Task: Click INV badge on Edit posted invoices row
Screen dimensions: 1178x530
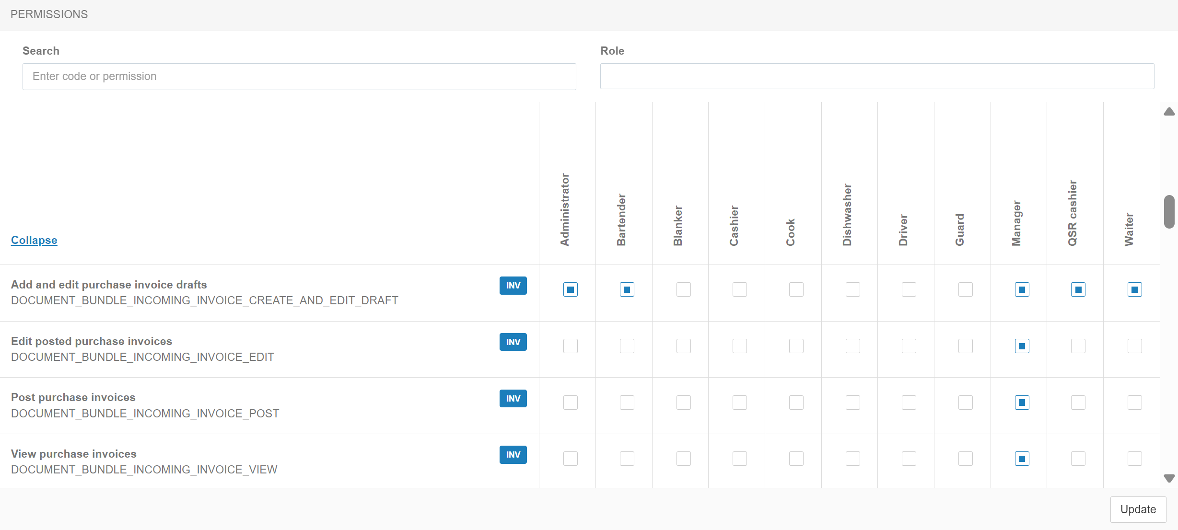Action: pos(513,342)
